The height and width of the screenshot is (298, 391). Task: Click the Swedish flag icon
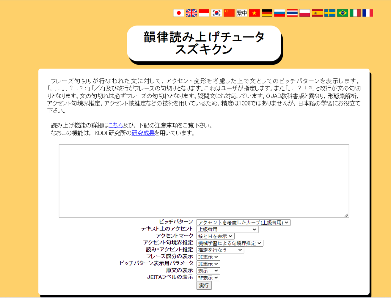tap(330, 13)
